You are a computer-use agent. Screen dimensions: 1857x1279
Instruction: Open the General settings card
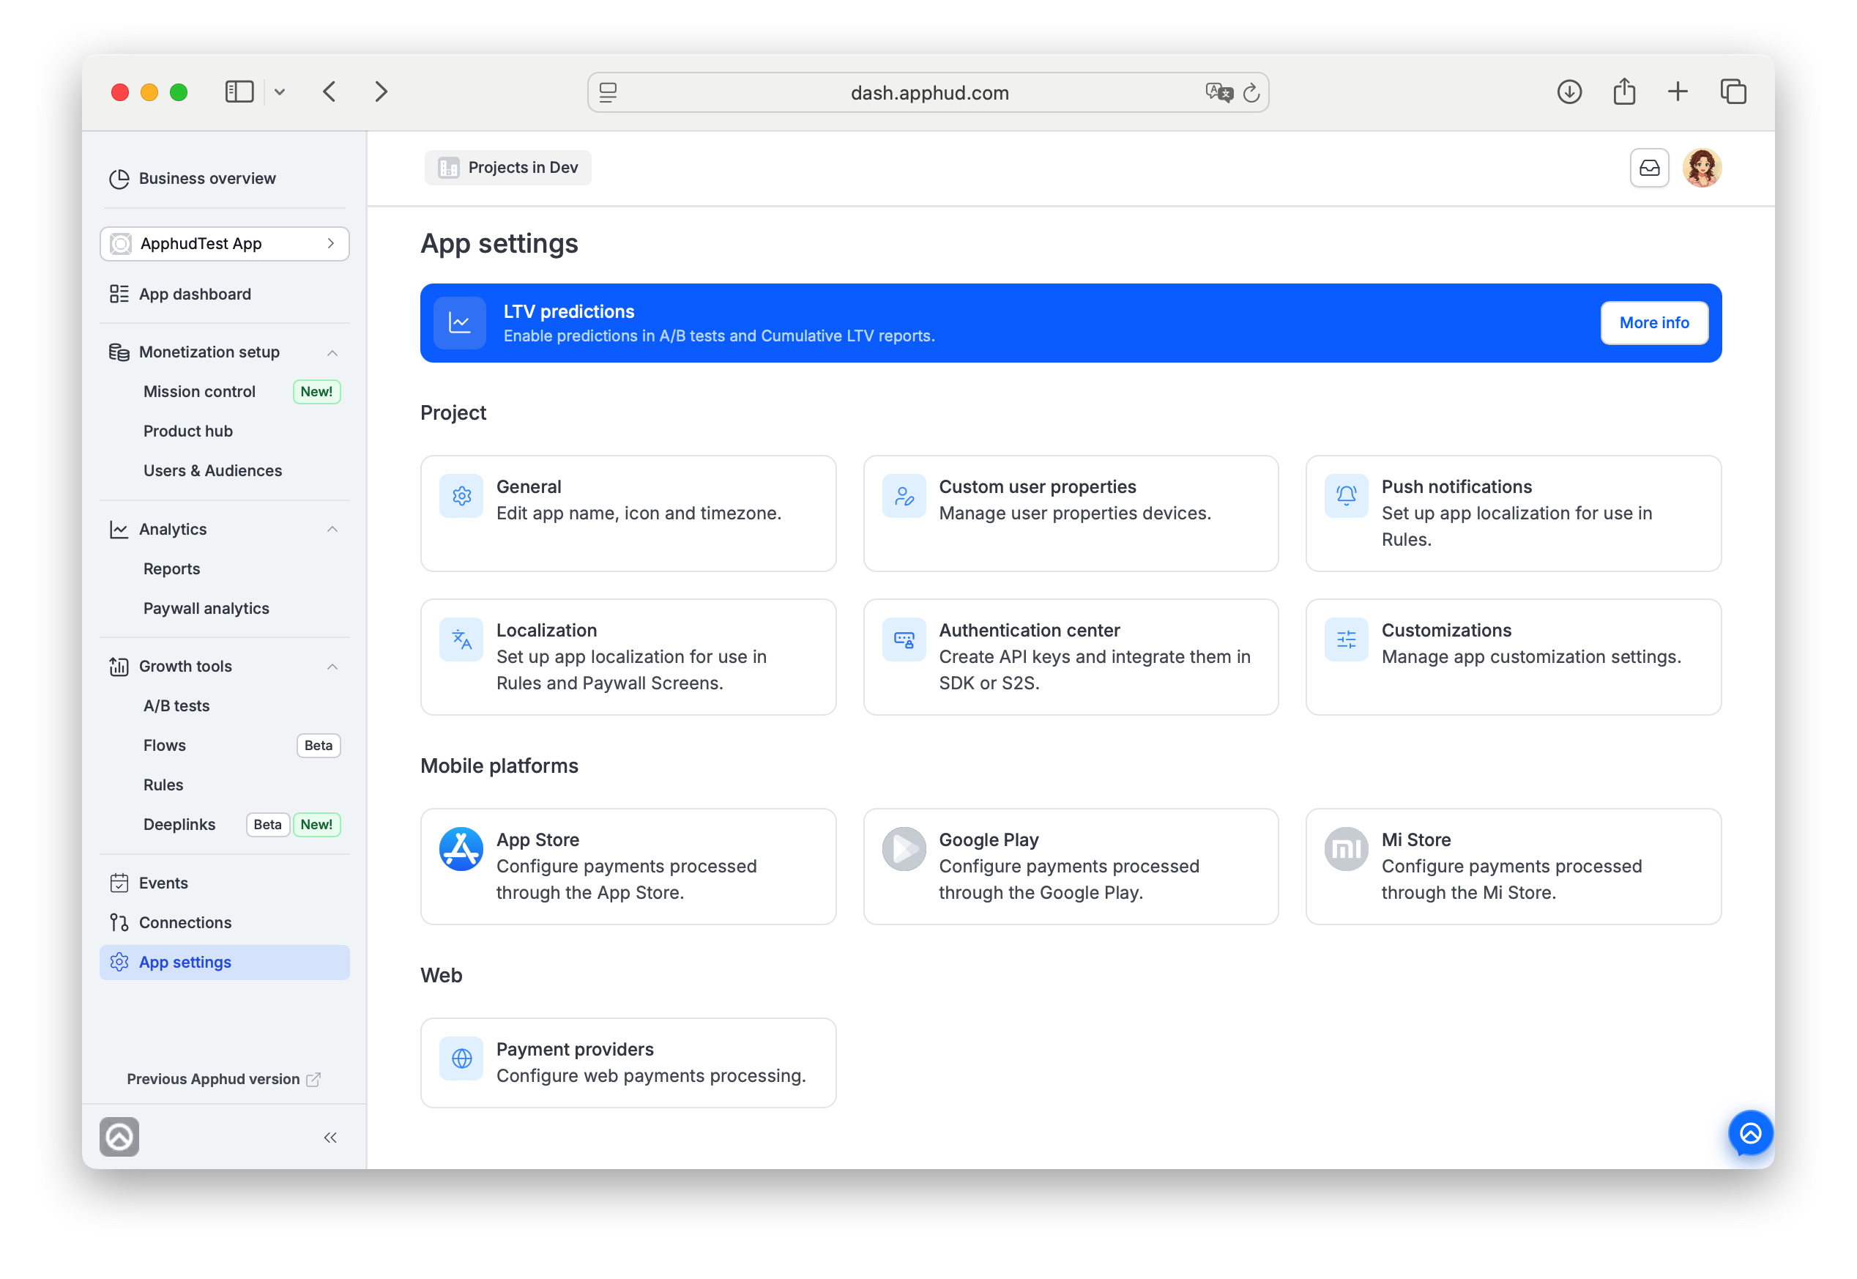(x=628, y=513)
